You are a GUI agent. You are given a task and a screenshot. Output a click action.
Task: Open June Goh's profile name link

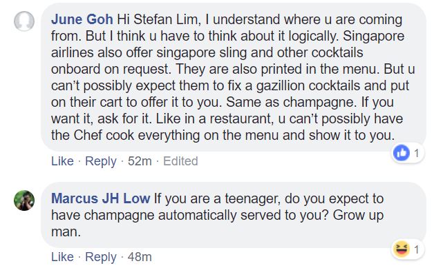(x=82, y=19)
